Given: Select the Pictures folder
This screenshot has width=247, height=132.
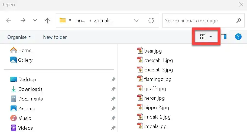Looking at the screenshot, I should point(26,109).
